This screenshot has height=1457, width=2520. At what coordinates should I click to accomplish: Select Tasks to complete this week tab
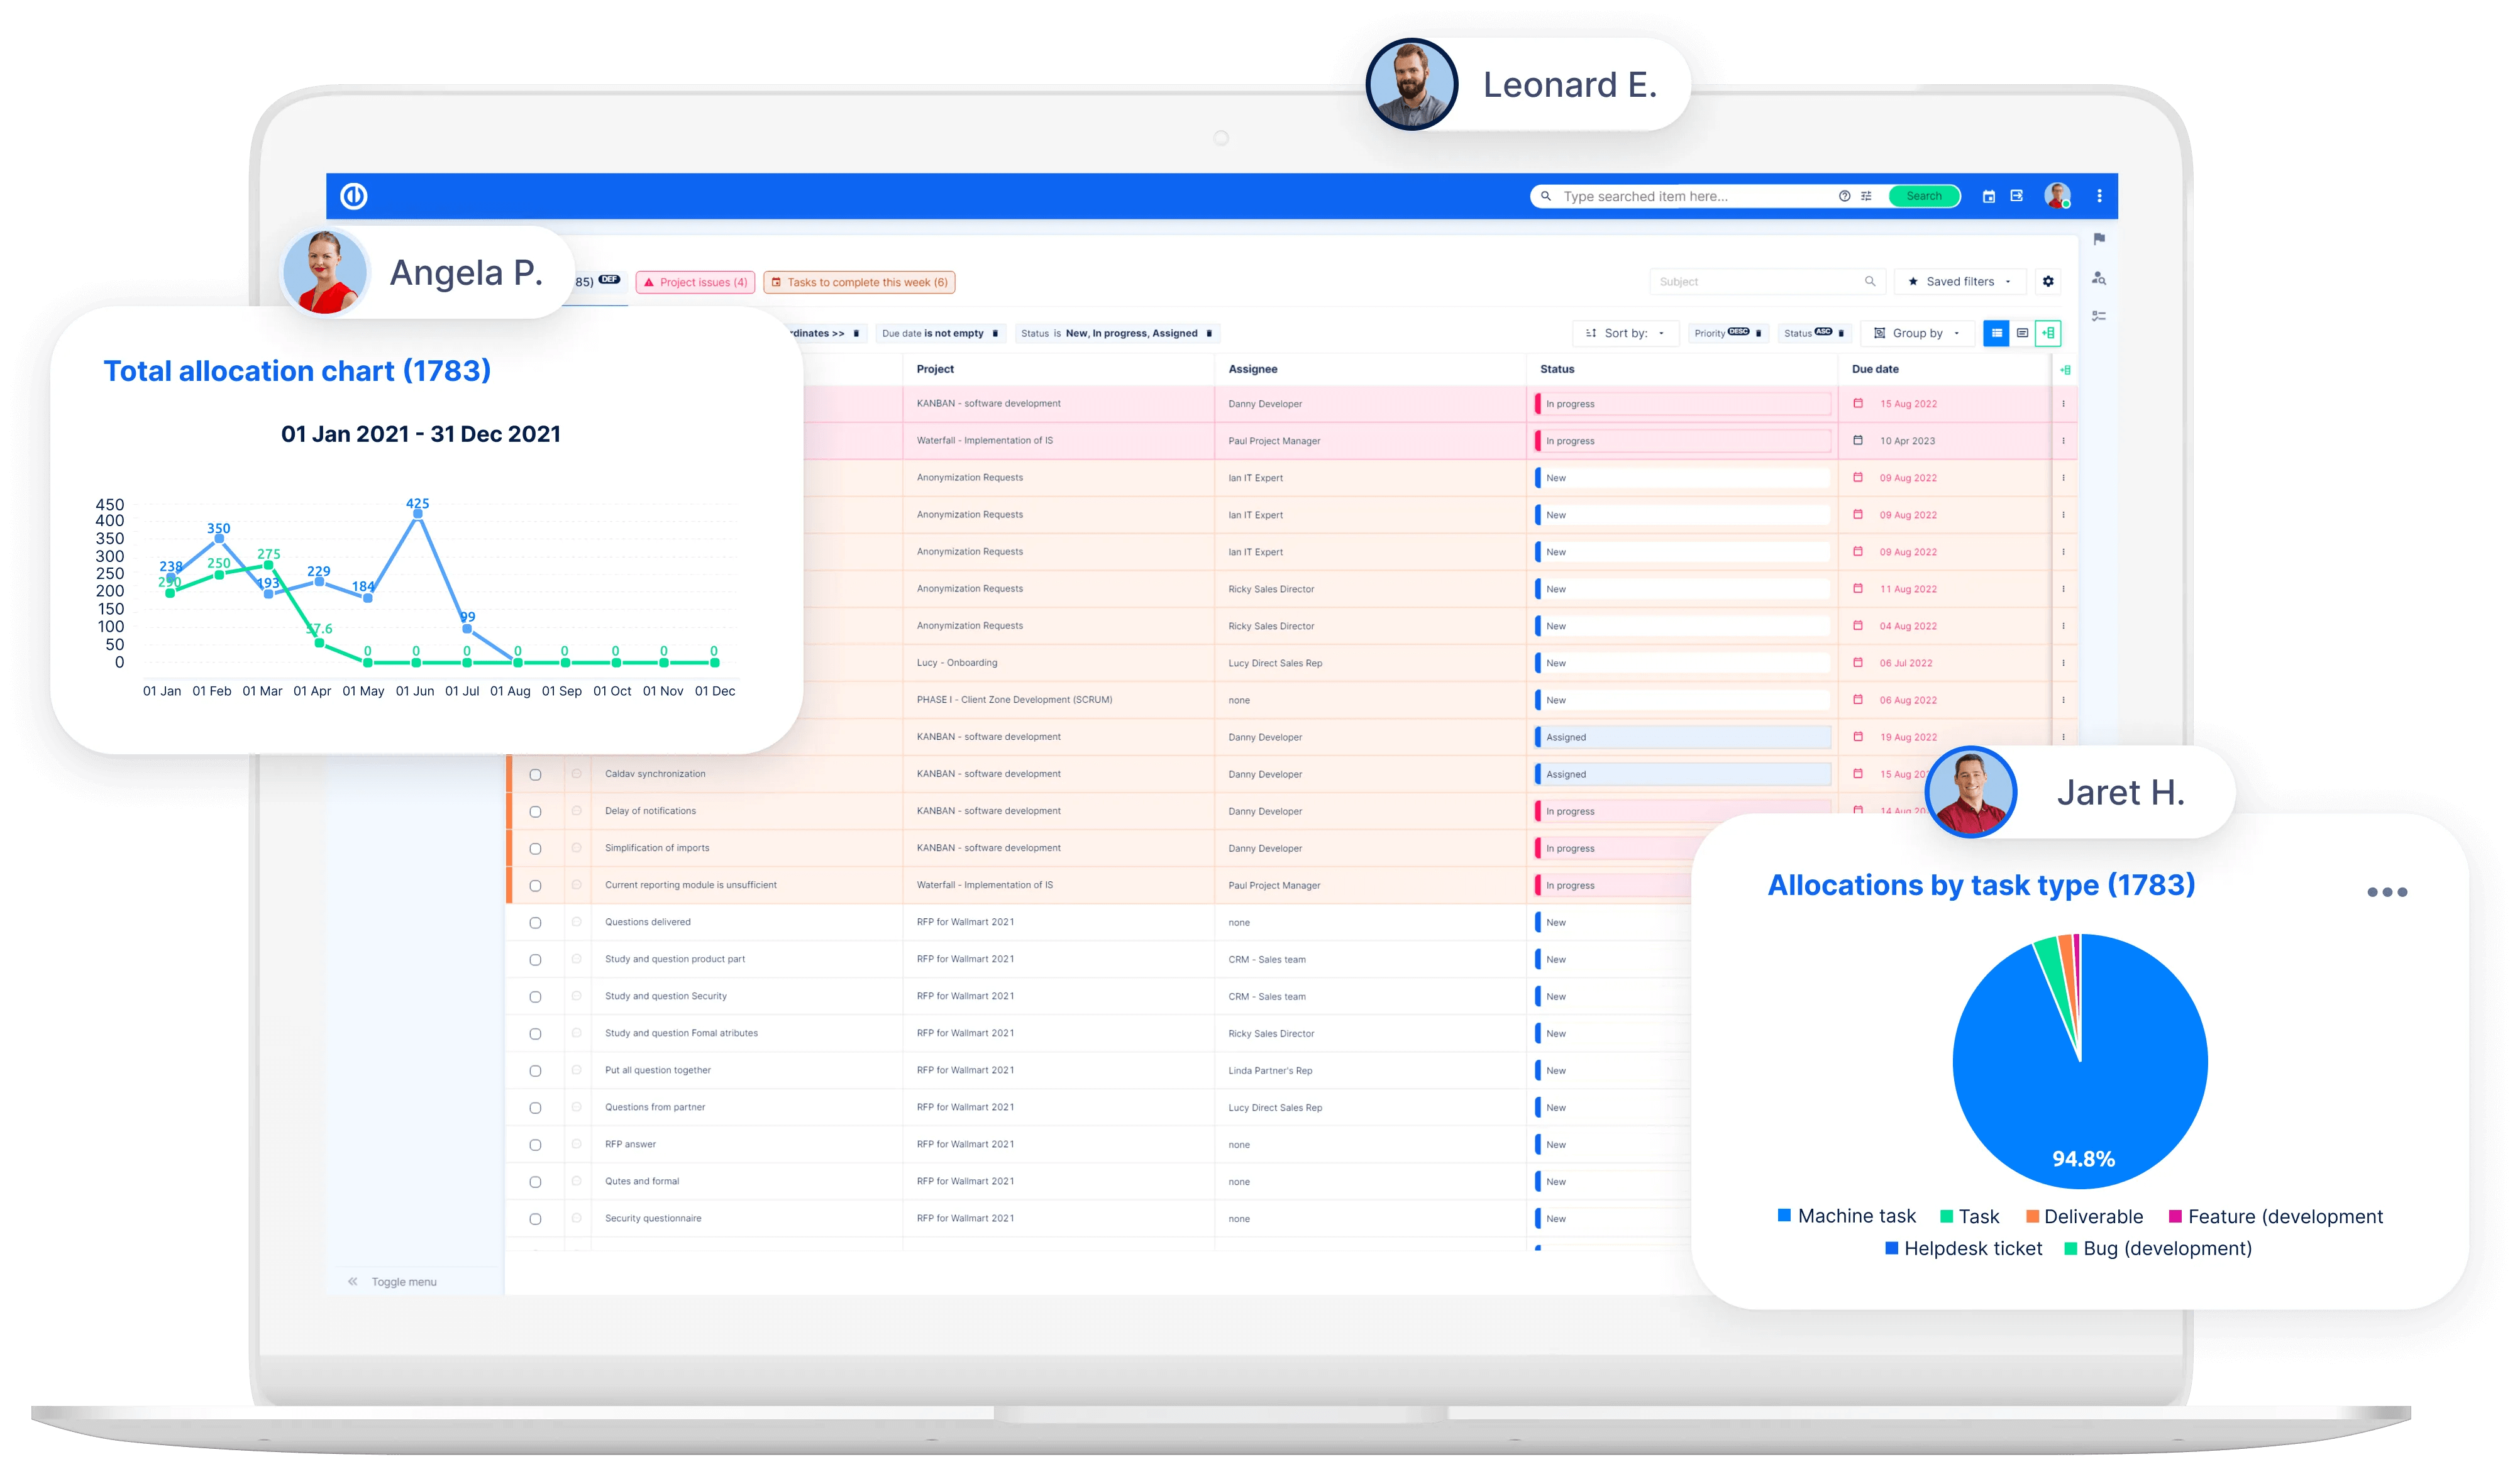tap(859, 282)
